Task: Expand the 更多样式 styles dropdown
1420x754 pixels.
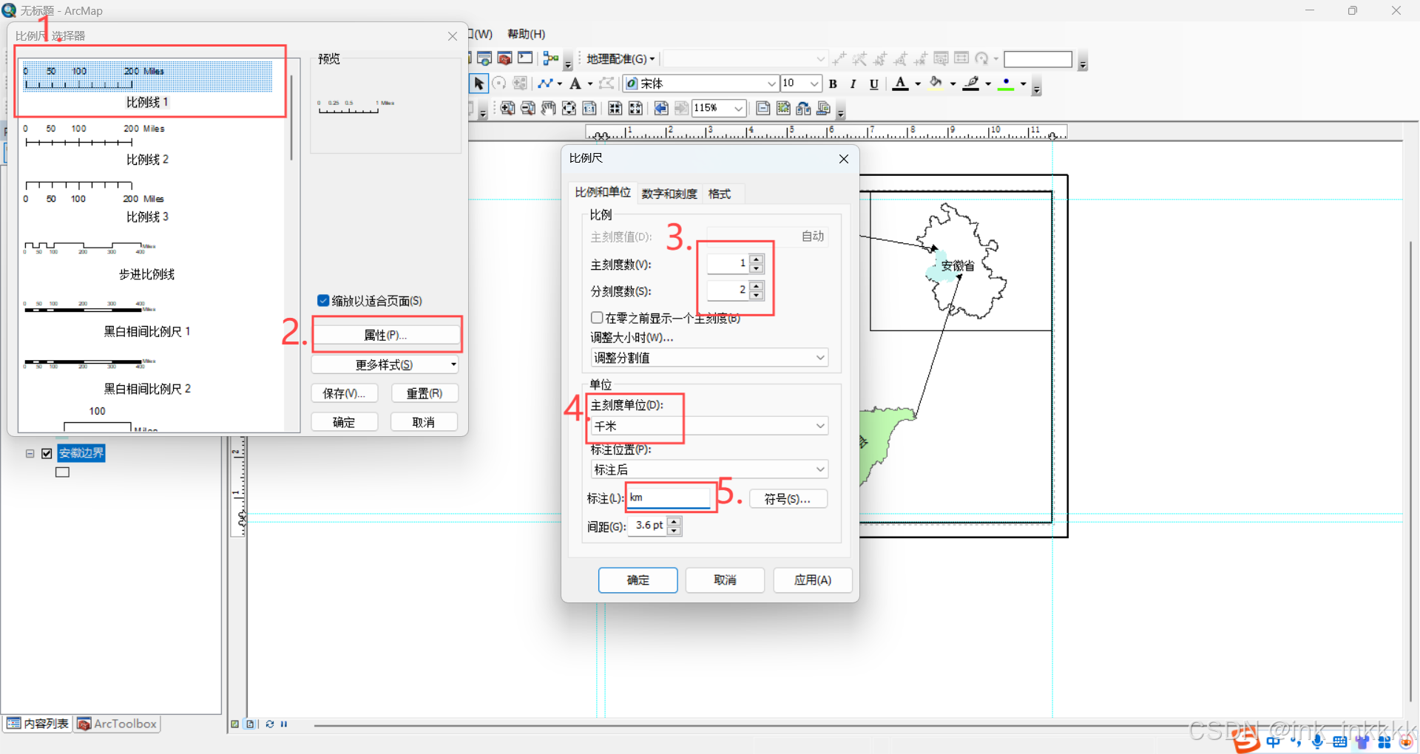Action: point(385,364)
